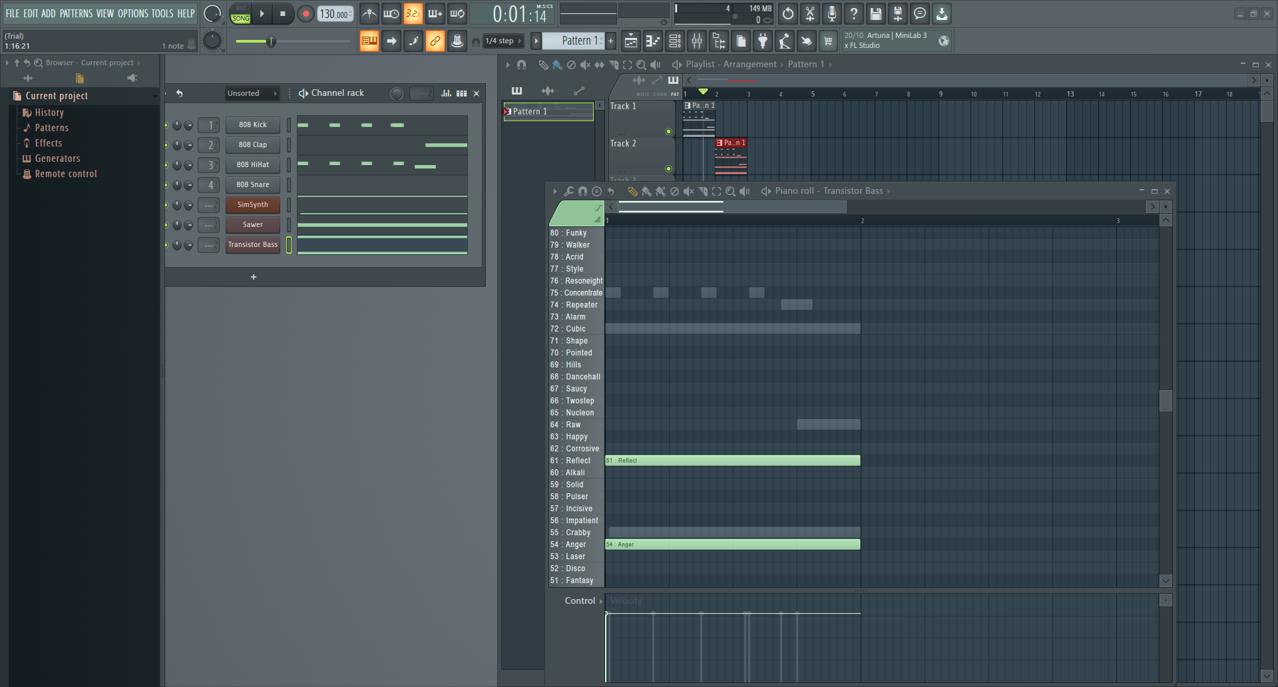Click the 808 Clap channel button

click(253, 144)
